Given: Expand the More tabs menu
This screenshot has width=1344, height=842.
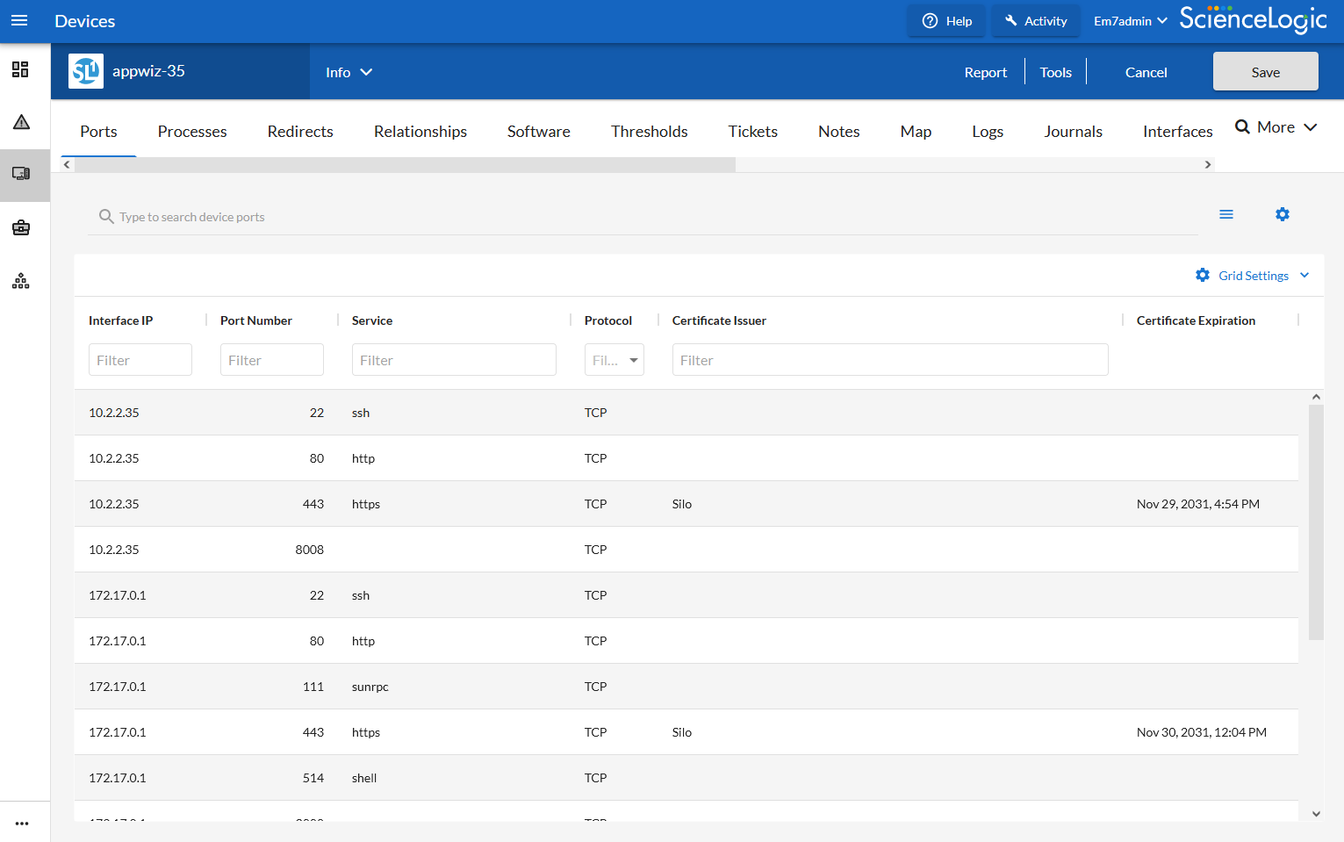Looking at the screenshot, I should pos(1276,127).
